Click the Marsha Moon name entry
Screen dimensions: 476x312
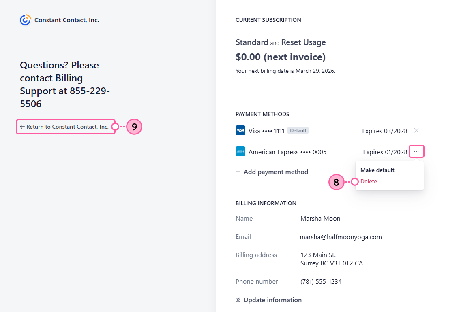(320, 218)
